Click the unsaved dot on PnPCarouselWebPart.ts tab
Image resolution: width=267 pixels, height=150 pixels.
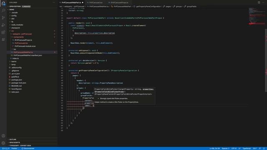(83, 2)
